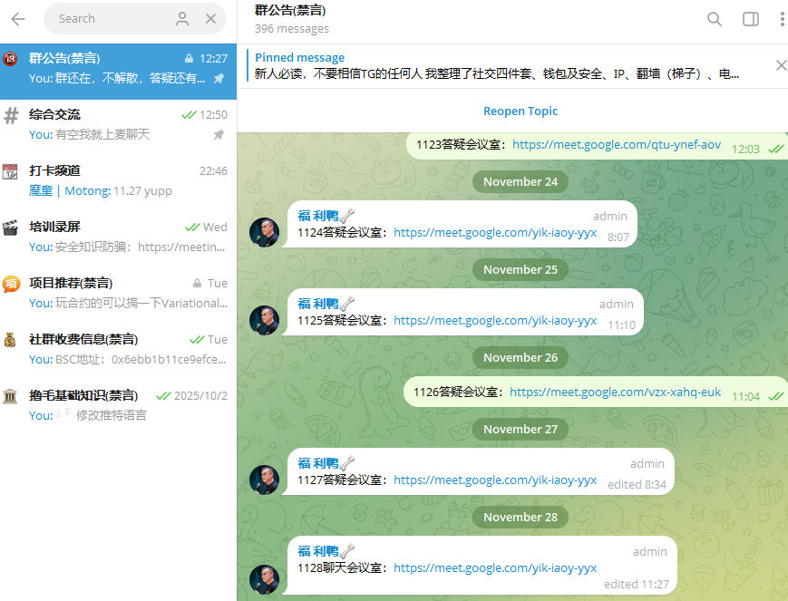This screenshot has height=601, width=788.
Task: Open the 培训录屏 topic
Action: click(x=118, y=240)
